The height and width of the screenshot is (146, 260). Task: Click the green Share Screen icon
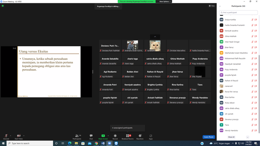(103, 136)
